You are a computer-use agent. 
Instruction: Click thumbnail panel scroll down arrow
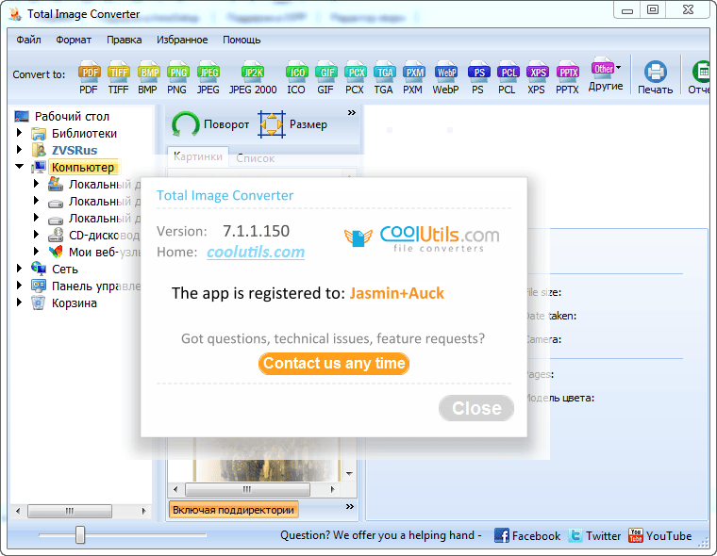[349, 473]
